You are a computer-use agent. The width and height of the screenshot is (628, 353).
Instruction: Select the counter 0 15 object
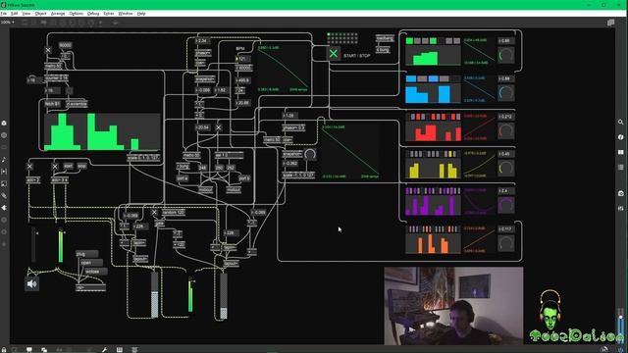[57, 78]
